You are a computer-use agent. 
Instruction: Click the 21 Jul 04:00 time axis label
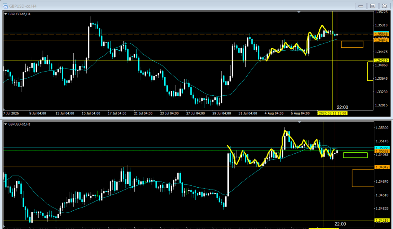pyautogui.click(x=143, y=113)
